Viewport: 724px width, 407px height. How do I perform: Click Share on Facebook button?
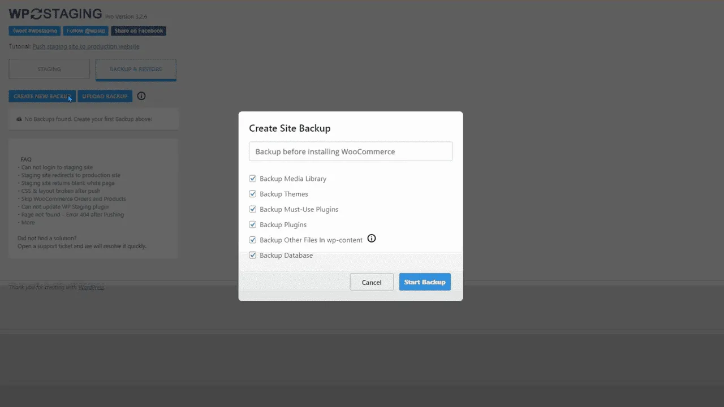pyautogui.click(x=139, y=31)
